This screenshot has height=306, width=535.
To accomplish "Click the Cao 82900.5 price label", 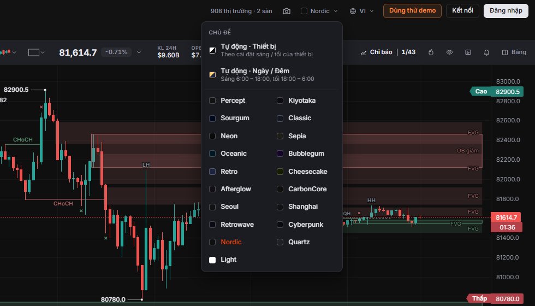I will coord(497,92).
